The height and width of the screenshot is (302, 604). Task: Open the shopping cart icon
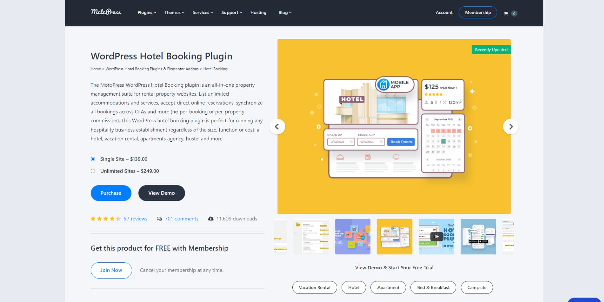pyautogui.click(x=506, y=14)
